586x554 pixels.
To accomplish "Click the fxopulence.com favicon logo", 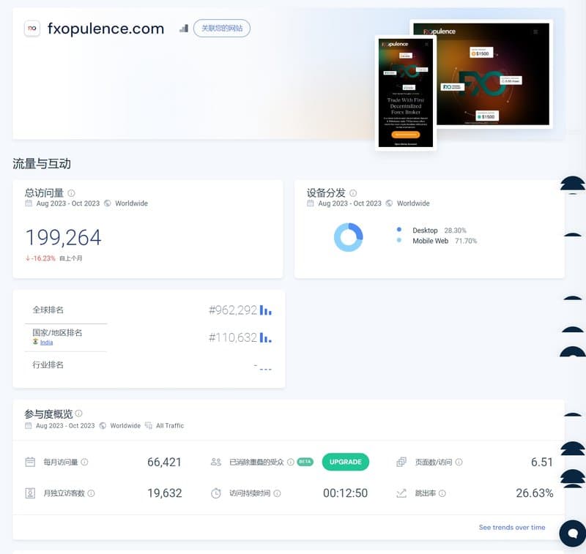I will [x=32, y=29].
